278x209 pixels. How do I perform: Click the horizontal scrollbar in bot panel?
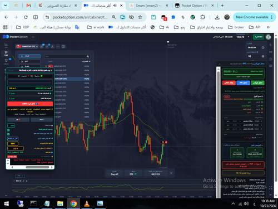coord(37,167)
